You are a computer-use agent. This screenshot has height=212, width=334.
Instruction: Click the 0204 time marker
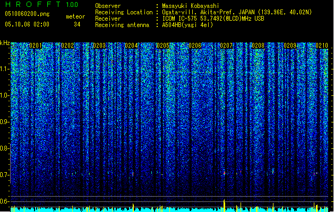pos(131,46)
